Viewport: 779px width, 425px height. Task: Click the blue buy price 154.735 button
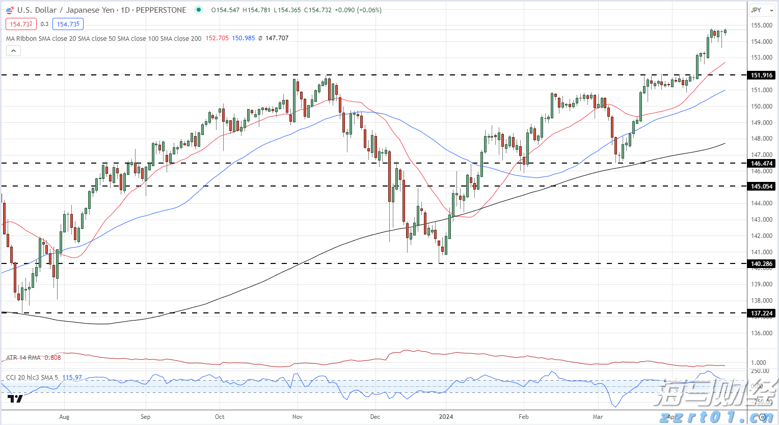click(x=68, y=24)
